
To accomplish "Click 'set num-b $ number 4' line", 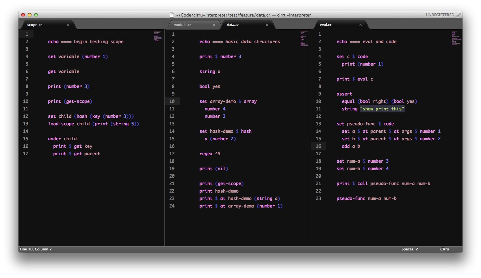I will [x=363, y=169].
